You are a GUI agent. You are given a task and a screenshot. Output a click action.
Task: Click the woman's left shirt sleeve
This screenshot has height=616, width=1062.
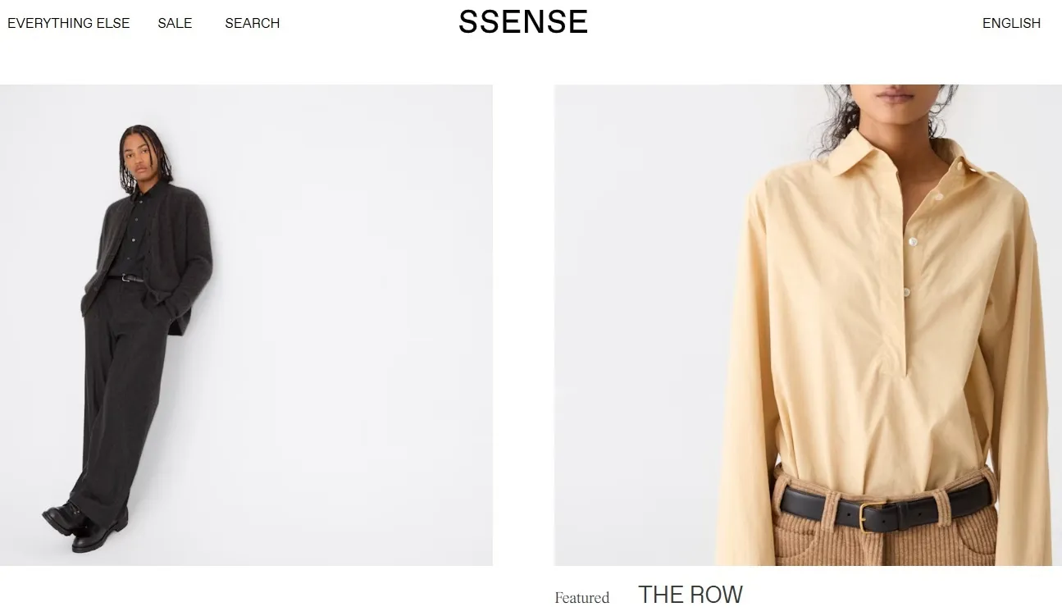(x=1021, y=369)
